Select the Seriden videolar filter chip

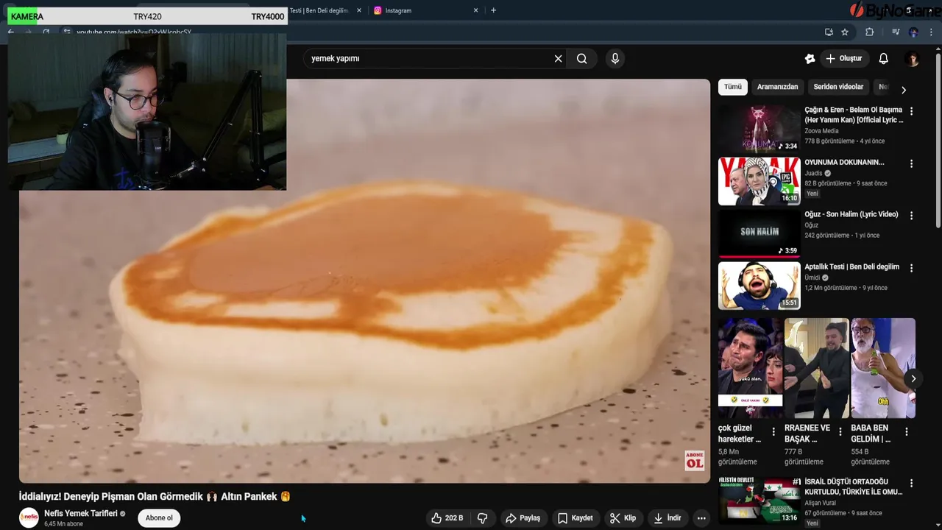click(x=838, y=87)
